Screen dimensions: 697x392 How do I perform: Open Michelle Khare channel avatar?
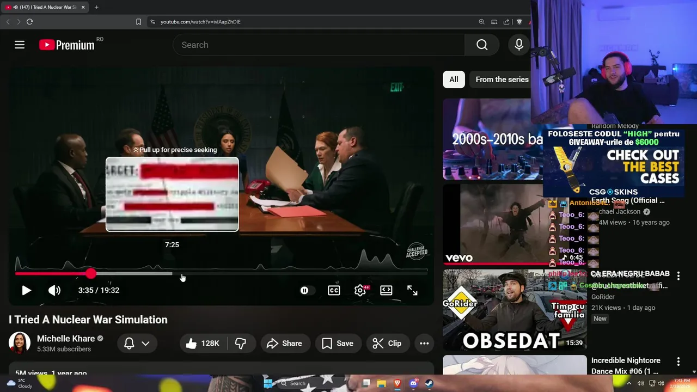coord(20,343)
